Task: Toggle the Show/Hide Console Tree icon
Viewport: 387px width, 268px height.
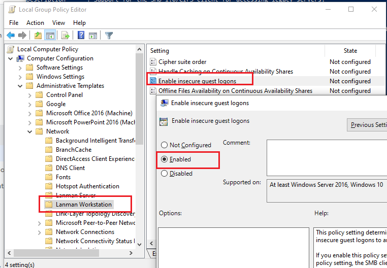Action: pyautogui.click(x=50, y=36)
